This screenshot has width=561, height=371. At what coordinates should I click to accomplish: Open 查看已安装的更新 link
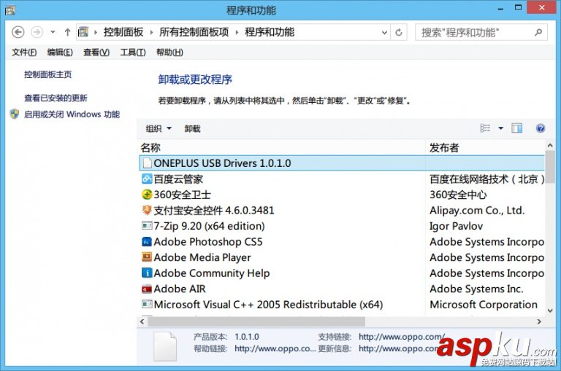56,98
